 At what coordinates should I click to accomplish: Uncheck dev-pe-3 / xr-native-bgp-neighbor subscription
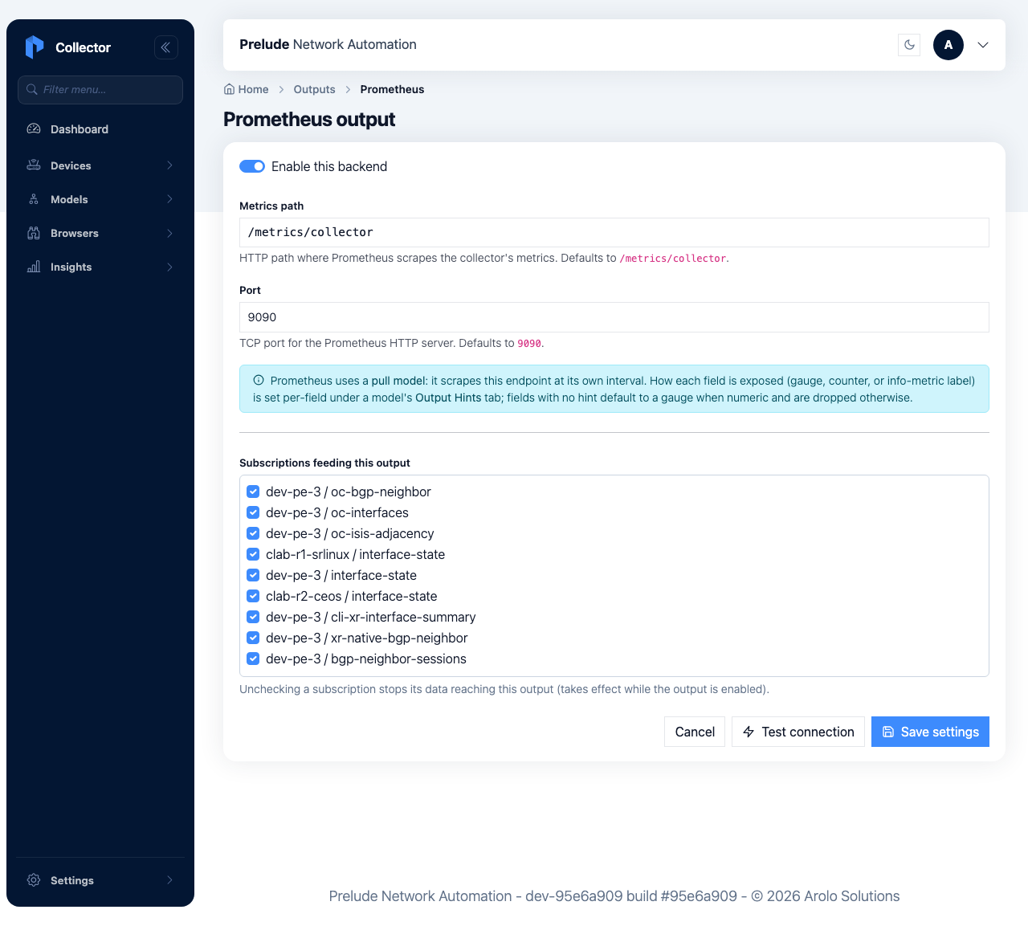pos(253,638)
